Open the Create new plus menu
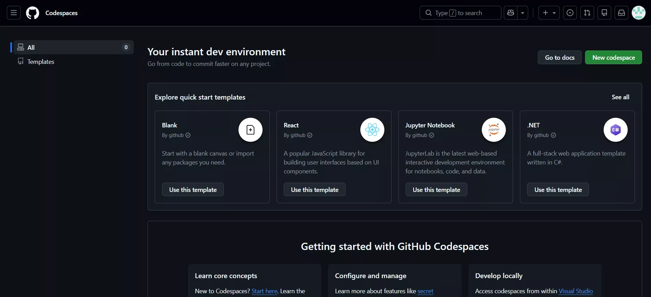This screenshot has width=651, height=297. pos(549,13)
